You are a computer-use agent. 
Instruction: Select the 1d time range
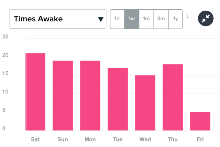click(x=117, y=19)
